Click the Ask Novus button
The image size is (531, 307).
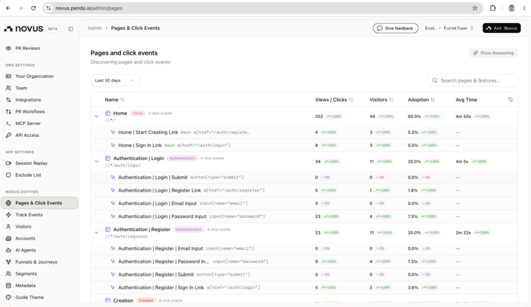point(501,28)
